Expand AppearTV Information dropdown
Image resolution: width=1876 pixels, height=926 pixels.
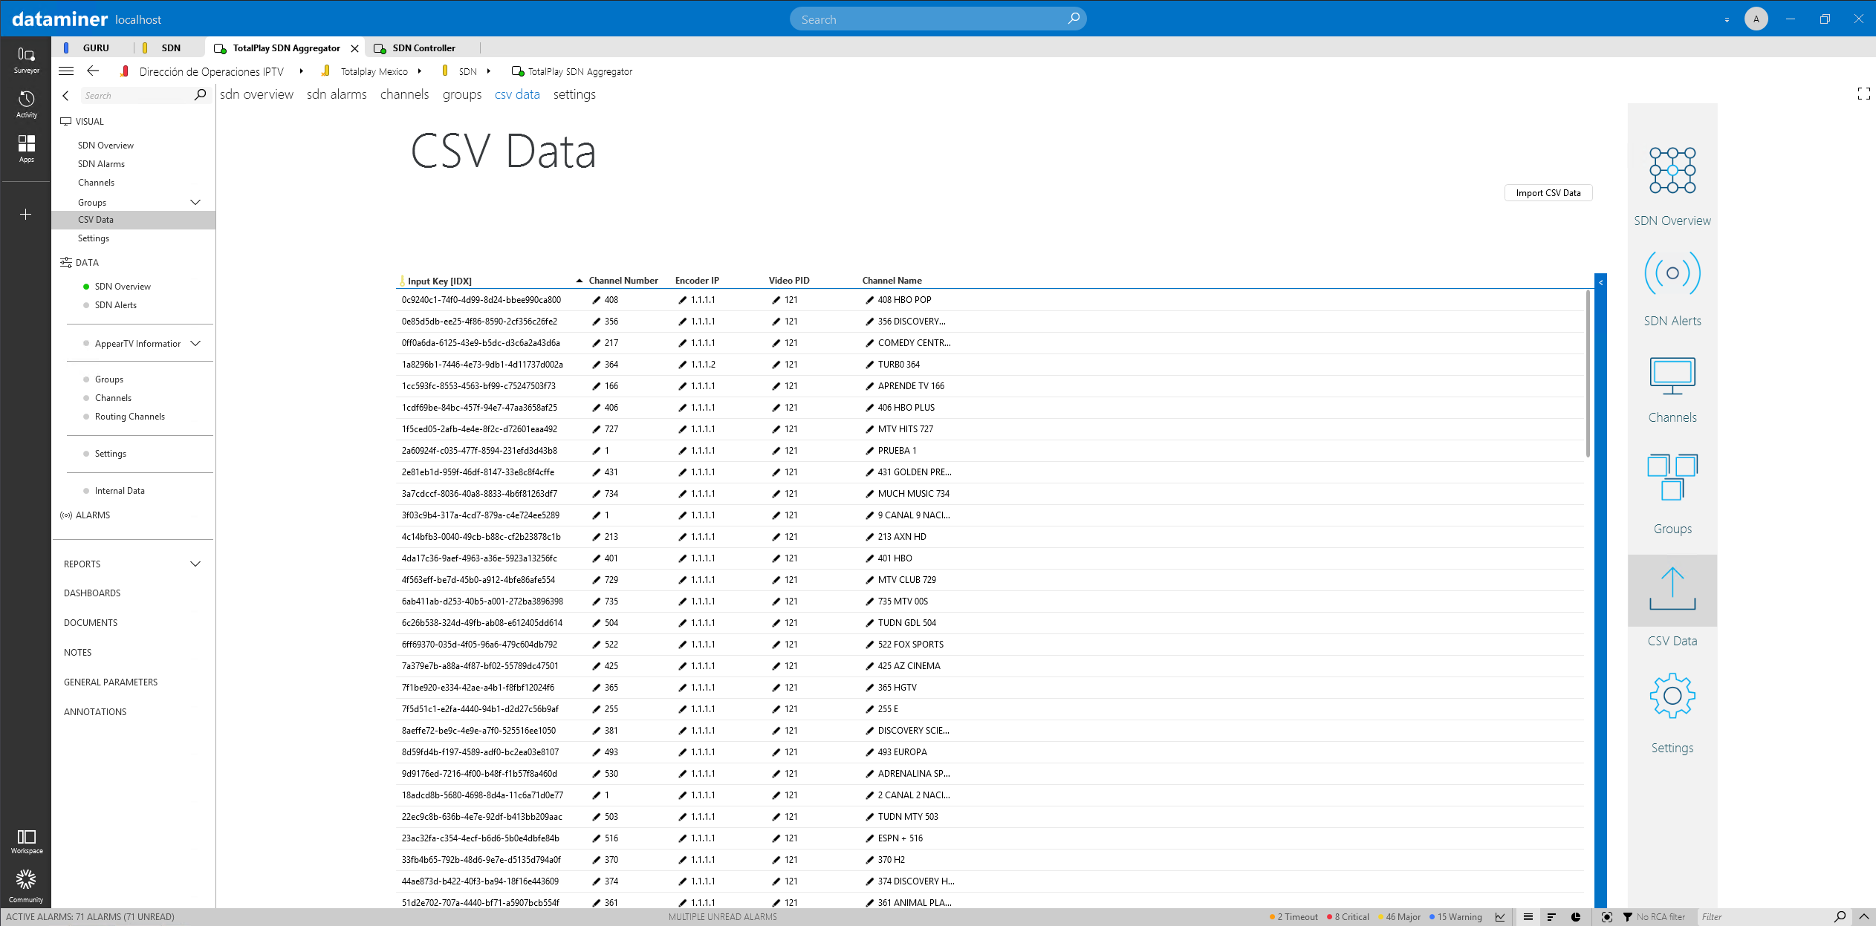195,343
